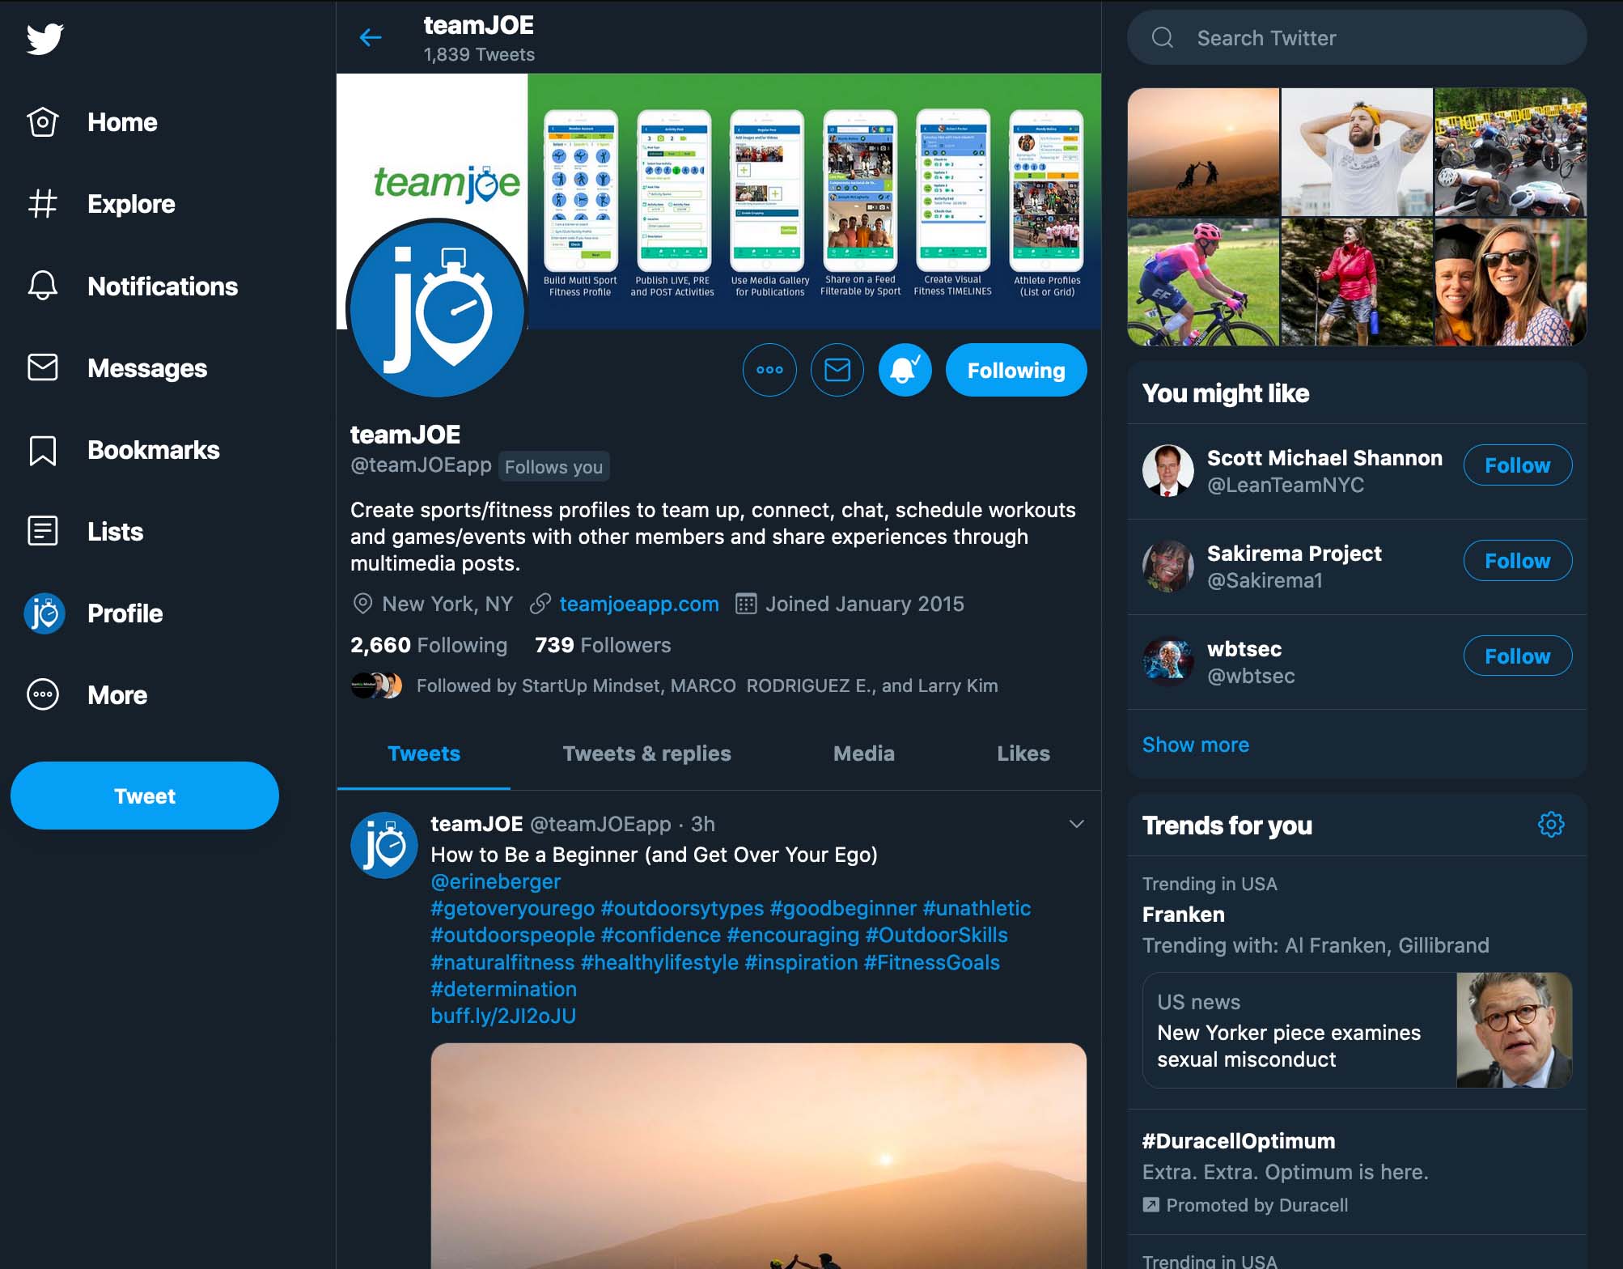Open Lists in the sidebar
Viewport: 1623px width, 1269px height.
click(x=85, y=532)
